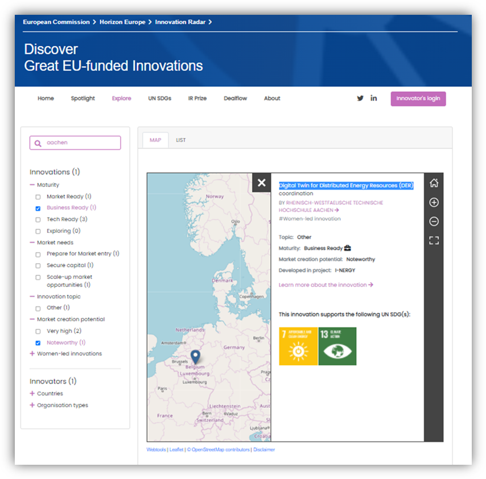The width and height of the screenshot is (486, 479).
Task: Check Prepare for Market entry checkbox
Action: [38, 255]
